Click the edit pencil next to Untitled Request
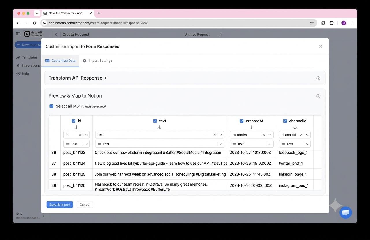Image resolution: width=370 pixels, height=240 pixels. click(x=220, y=35)
